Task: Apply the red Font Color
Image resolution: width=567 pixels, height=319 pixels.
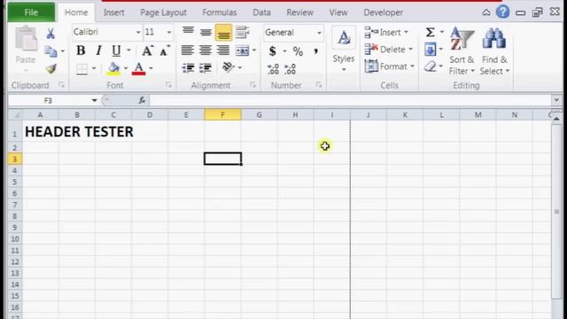Action: coord(139,68)
